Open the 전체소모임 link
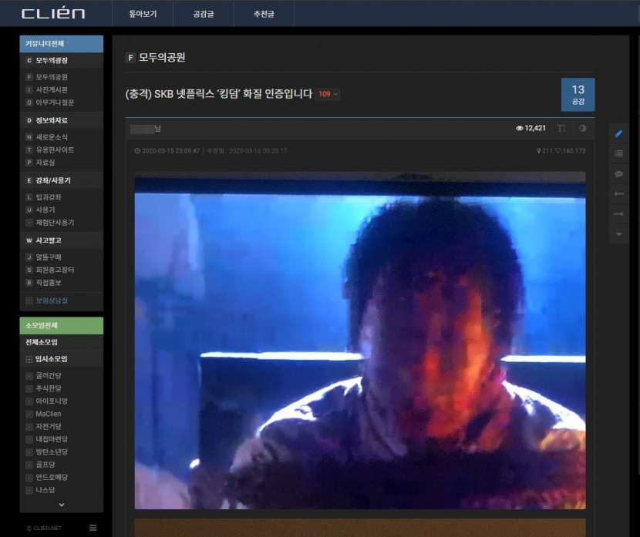The height and width of the screenshot is (537, 640). (42, 342)
